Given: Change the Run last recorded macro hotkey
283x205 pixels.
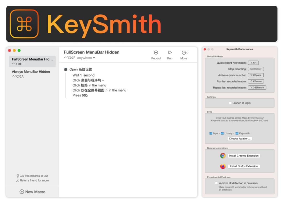Looking at the screenshot, I should coord(256,82).
